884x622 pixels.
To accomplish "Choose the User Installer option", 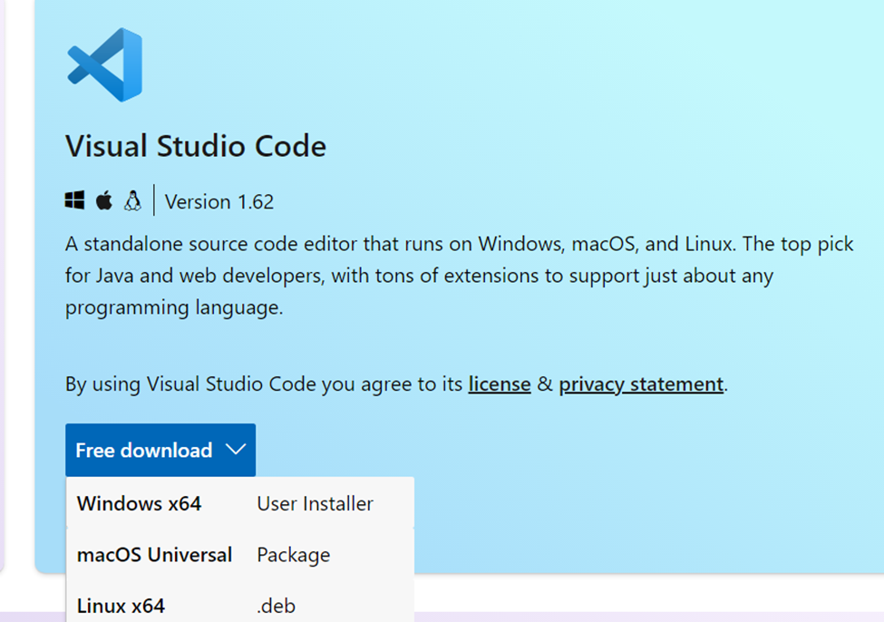I will point(316,503).
